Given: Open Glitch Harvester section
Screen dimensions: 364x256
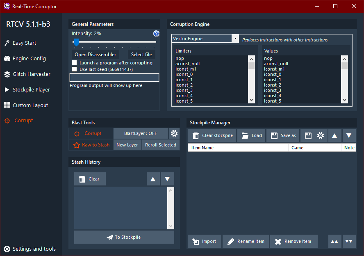Looking at the screenshot, I should click(x=27, y=74).
